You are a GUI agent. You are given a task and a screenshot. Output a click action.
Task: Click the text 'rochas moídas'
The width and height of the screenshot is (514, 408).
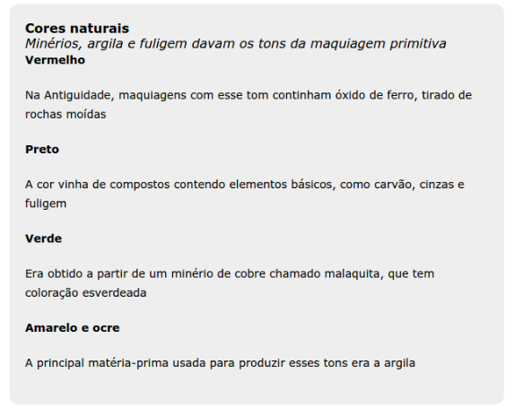coord(65,115)
